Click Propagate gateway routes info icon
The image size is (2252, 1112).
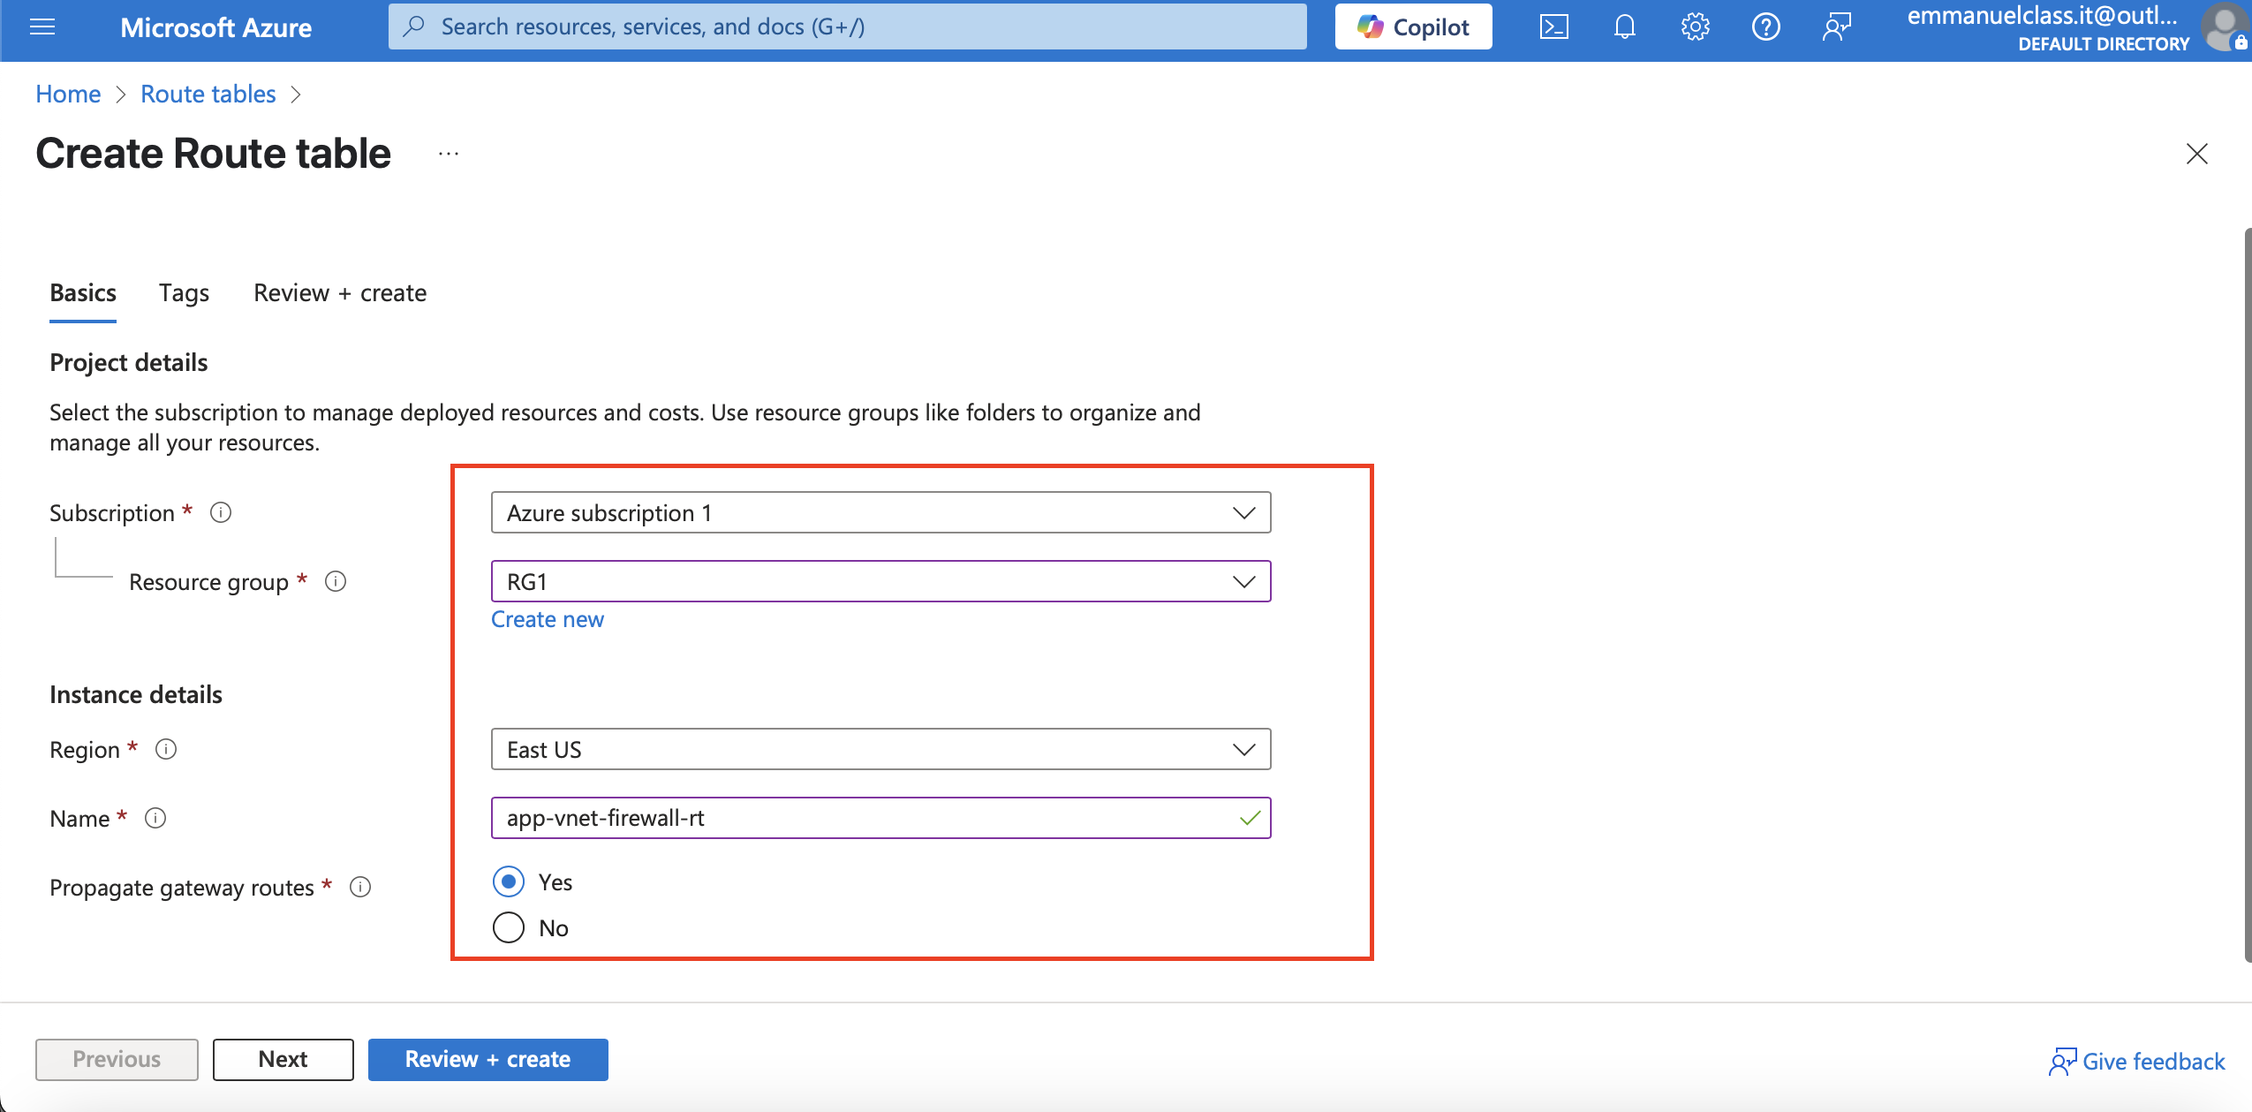coord(360,887)
